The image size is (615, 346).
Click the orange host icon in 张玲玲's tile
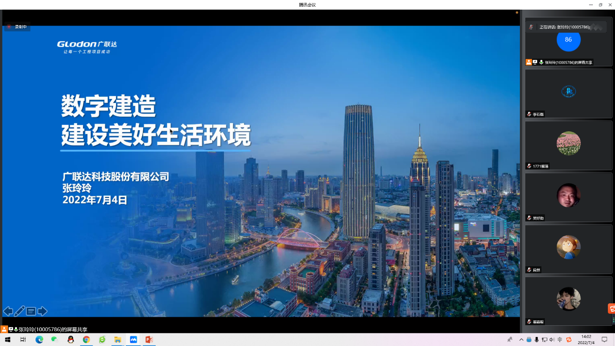pyautogui.click(x=529, y=62)
